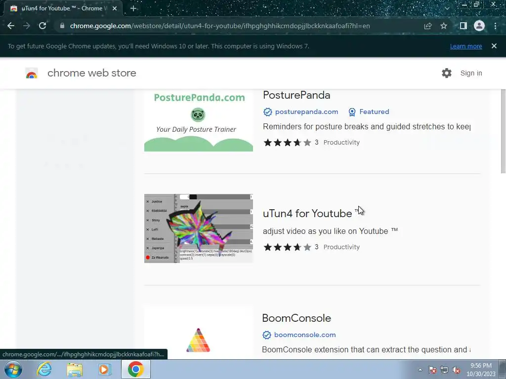Click the forward navigation arrow
This screenshot has width=506, height=379.
(27, 26)
